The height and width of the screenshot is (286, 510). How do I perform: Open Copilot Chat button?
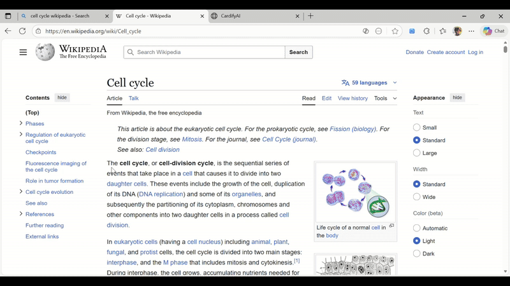click(493, 31)
